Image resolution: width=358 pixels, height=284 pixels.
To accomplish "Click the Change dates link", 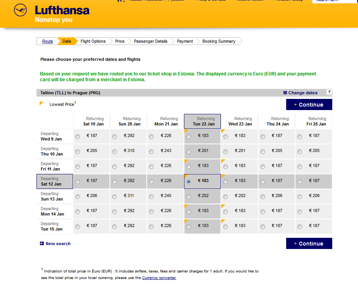I will coord(303,93).
